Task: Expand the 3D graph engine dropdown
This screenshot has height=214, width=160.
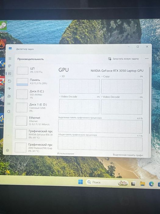Action: (62, 76)
